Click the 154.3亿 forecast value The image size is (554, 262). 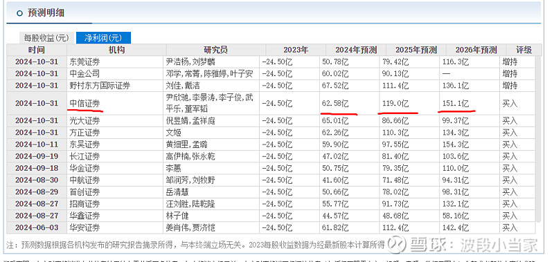(455, 144)
